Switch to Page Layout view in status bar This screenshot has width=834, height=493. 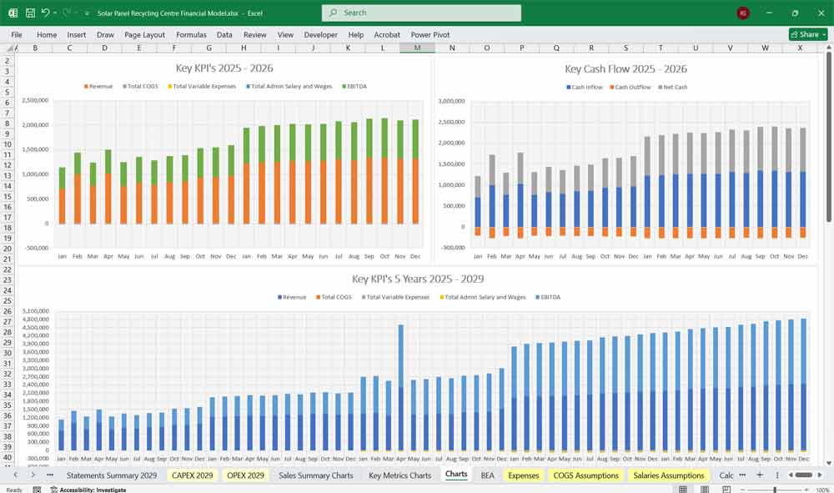coord(705,490)
